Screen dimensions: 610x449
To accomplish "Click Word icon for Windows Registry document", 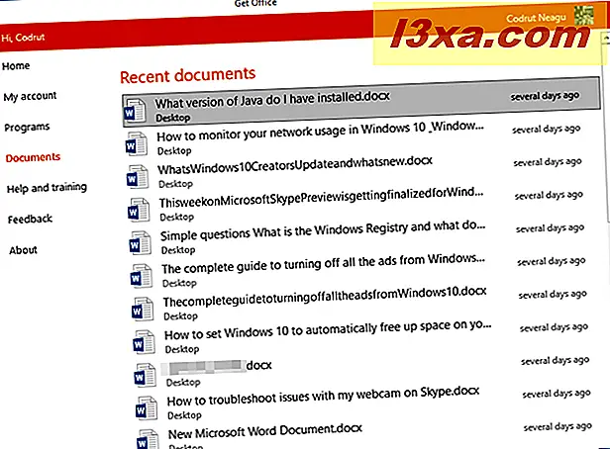I will point(140,242).
